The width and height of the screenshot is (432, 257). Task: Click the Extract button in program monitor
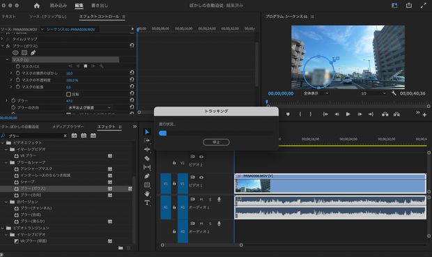[x=396, y=114]
